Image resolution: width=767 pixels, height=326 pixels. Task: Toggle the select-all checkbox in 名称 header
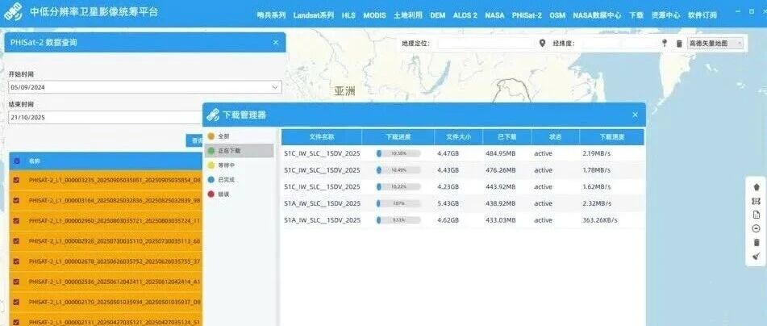[x=17, y=161]
